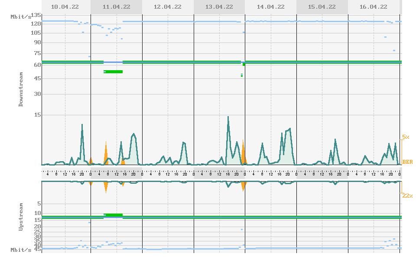Click the wide green bar in Downstream chart
The width and height of the screenshot is (416, 260).
114,71
